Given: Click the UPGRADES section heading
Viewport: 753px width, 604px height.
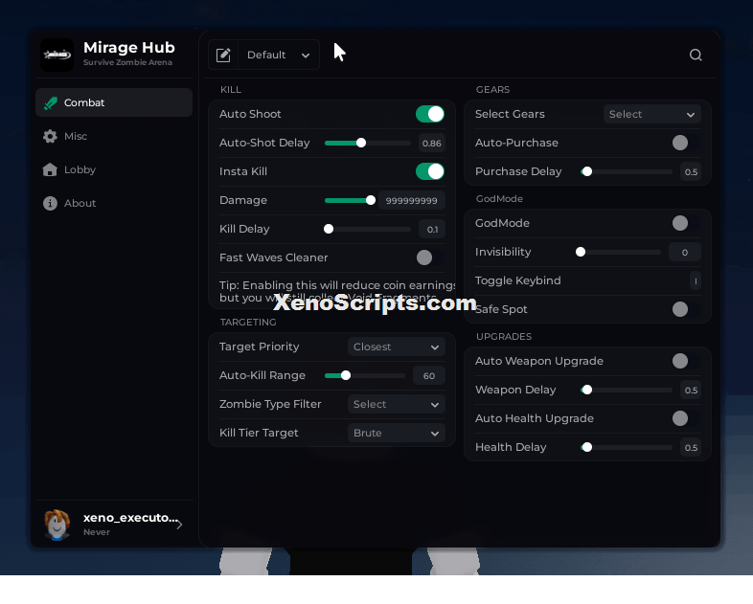Looking at the screenshot, I should (504, 336).
